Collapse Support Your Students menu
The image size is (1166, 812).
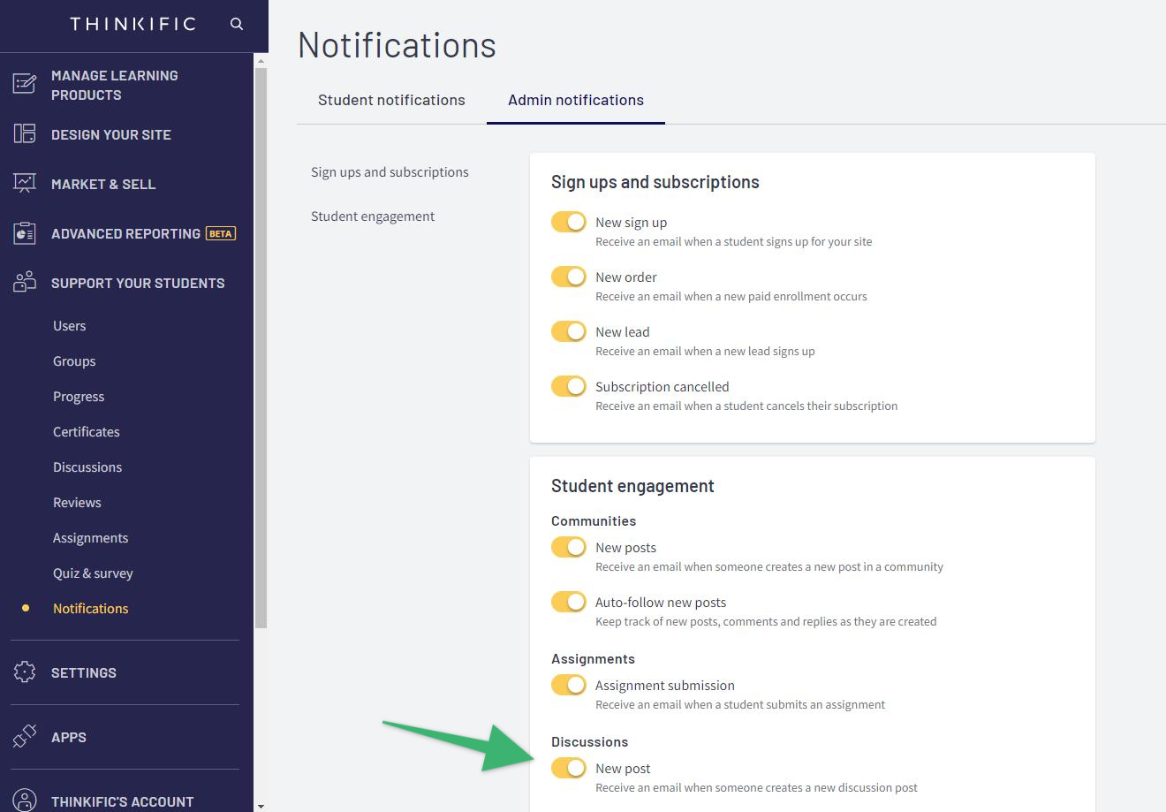[x=138, y=283]
